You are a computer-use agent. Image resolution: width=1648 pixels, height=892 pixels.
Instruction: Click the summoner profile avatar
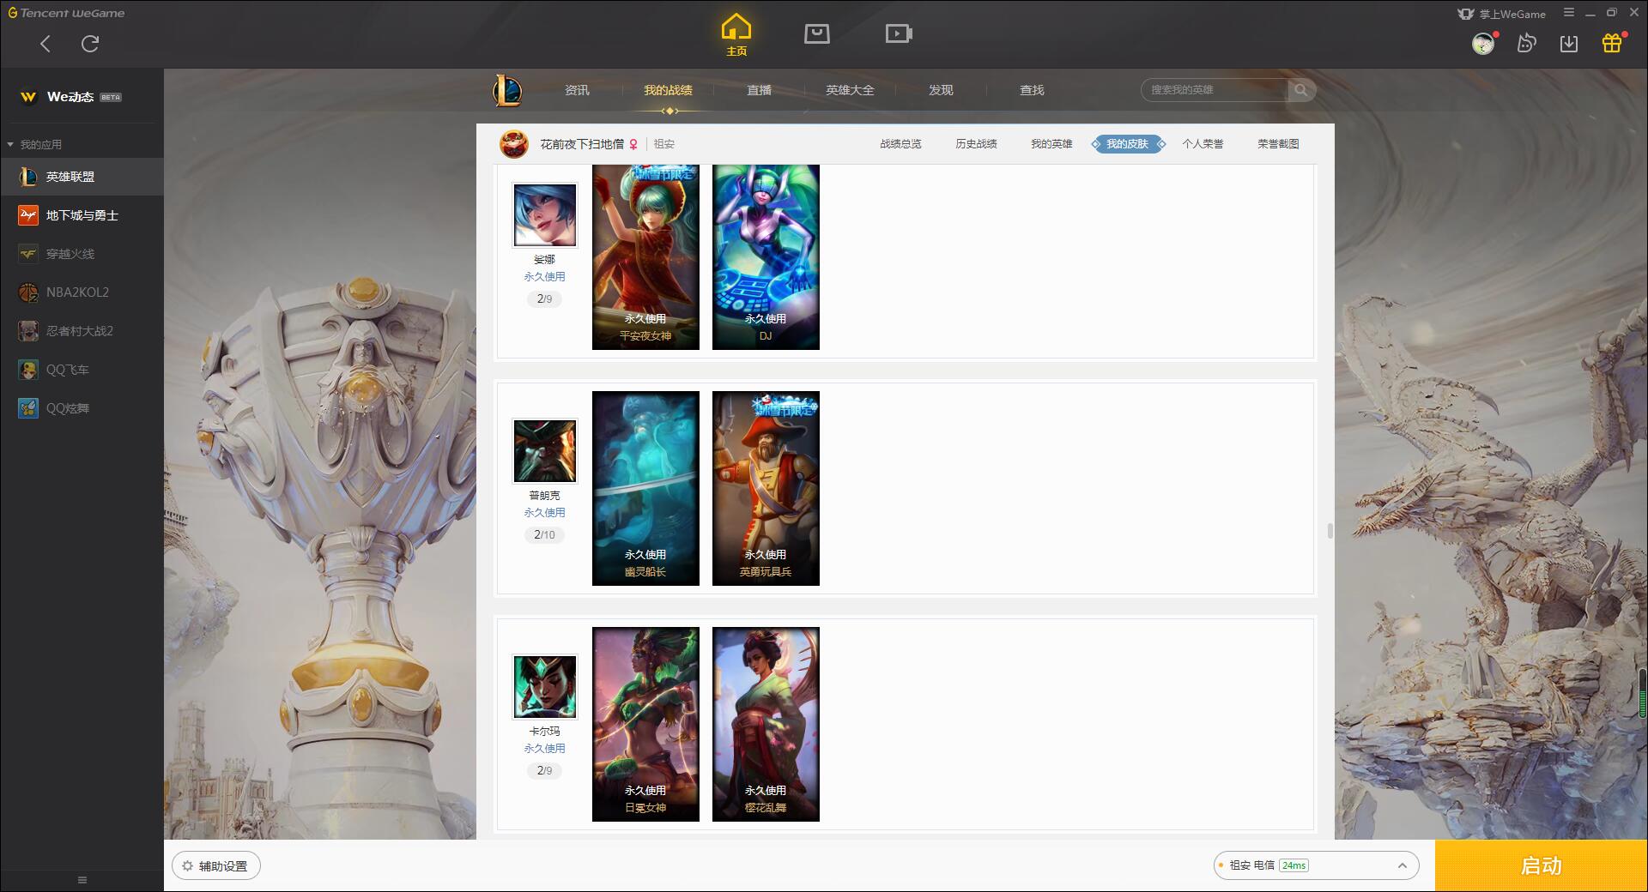pyautogui.click(x=514, y=144)
